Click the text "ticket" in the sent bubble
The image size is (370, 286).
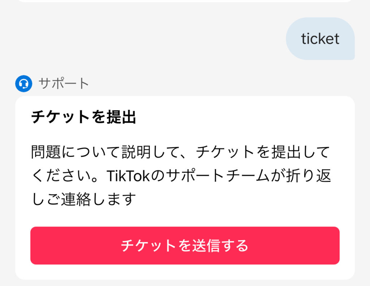tap(320, 39)
